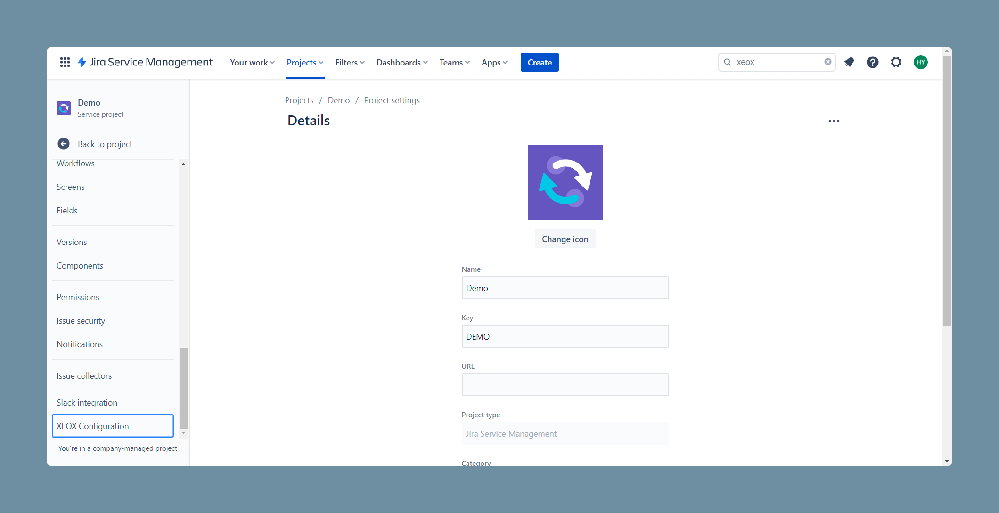This screenshot has height=513, width=999.
Task: Open the app switcher grid icon
Action: coord(65,62)
